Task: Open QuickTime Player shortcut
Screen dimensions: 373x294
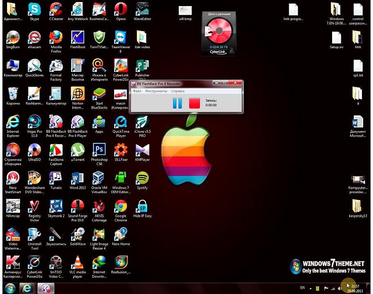Action: [x=121, y=126]
